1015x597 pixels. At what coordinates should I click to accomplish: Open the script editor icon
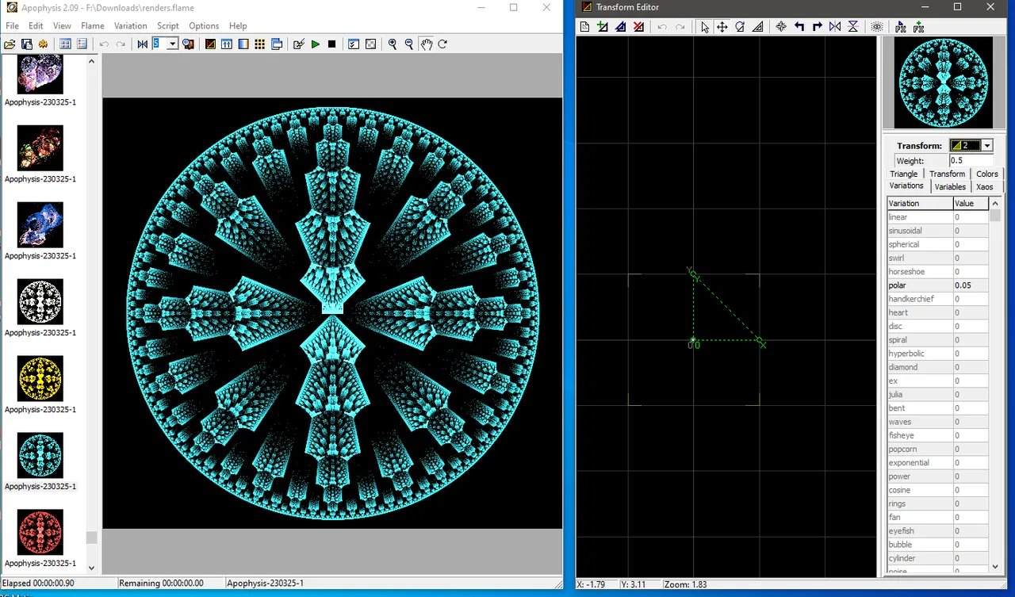299,44
